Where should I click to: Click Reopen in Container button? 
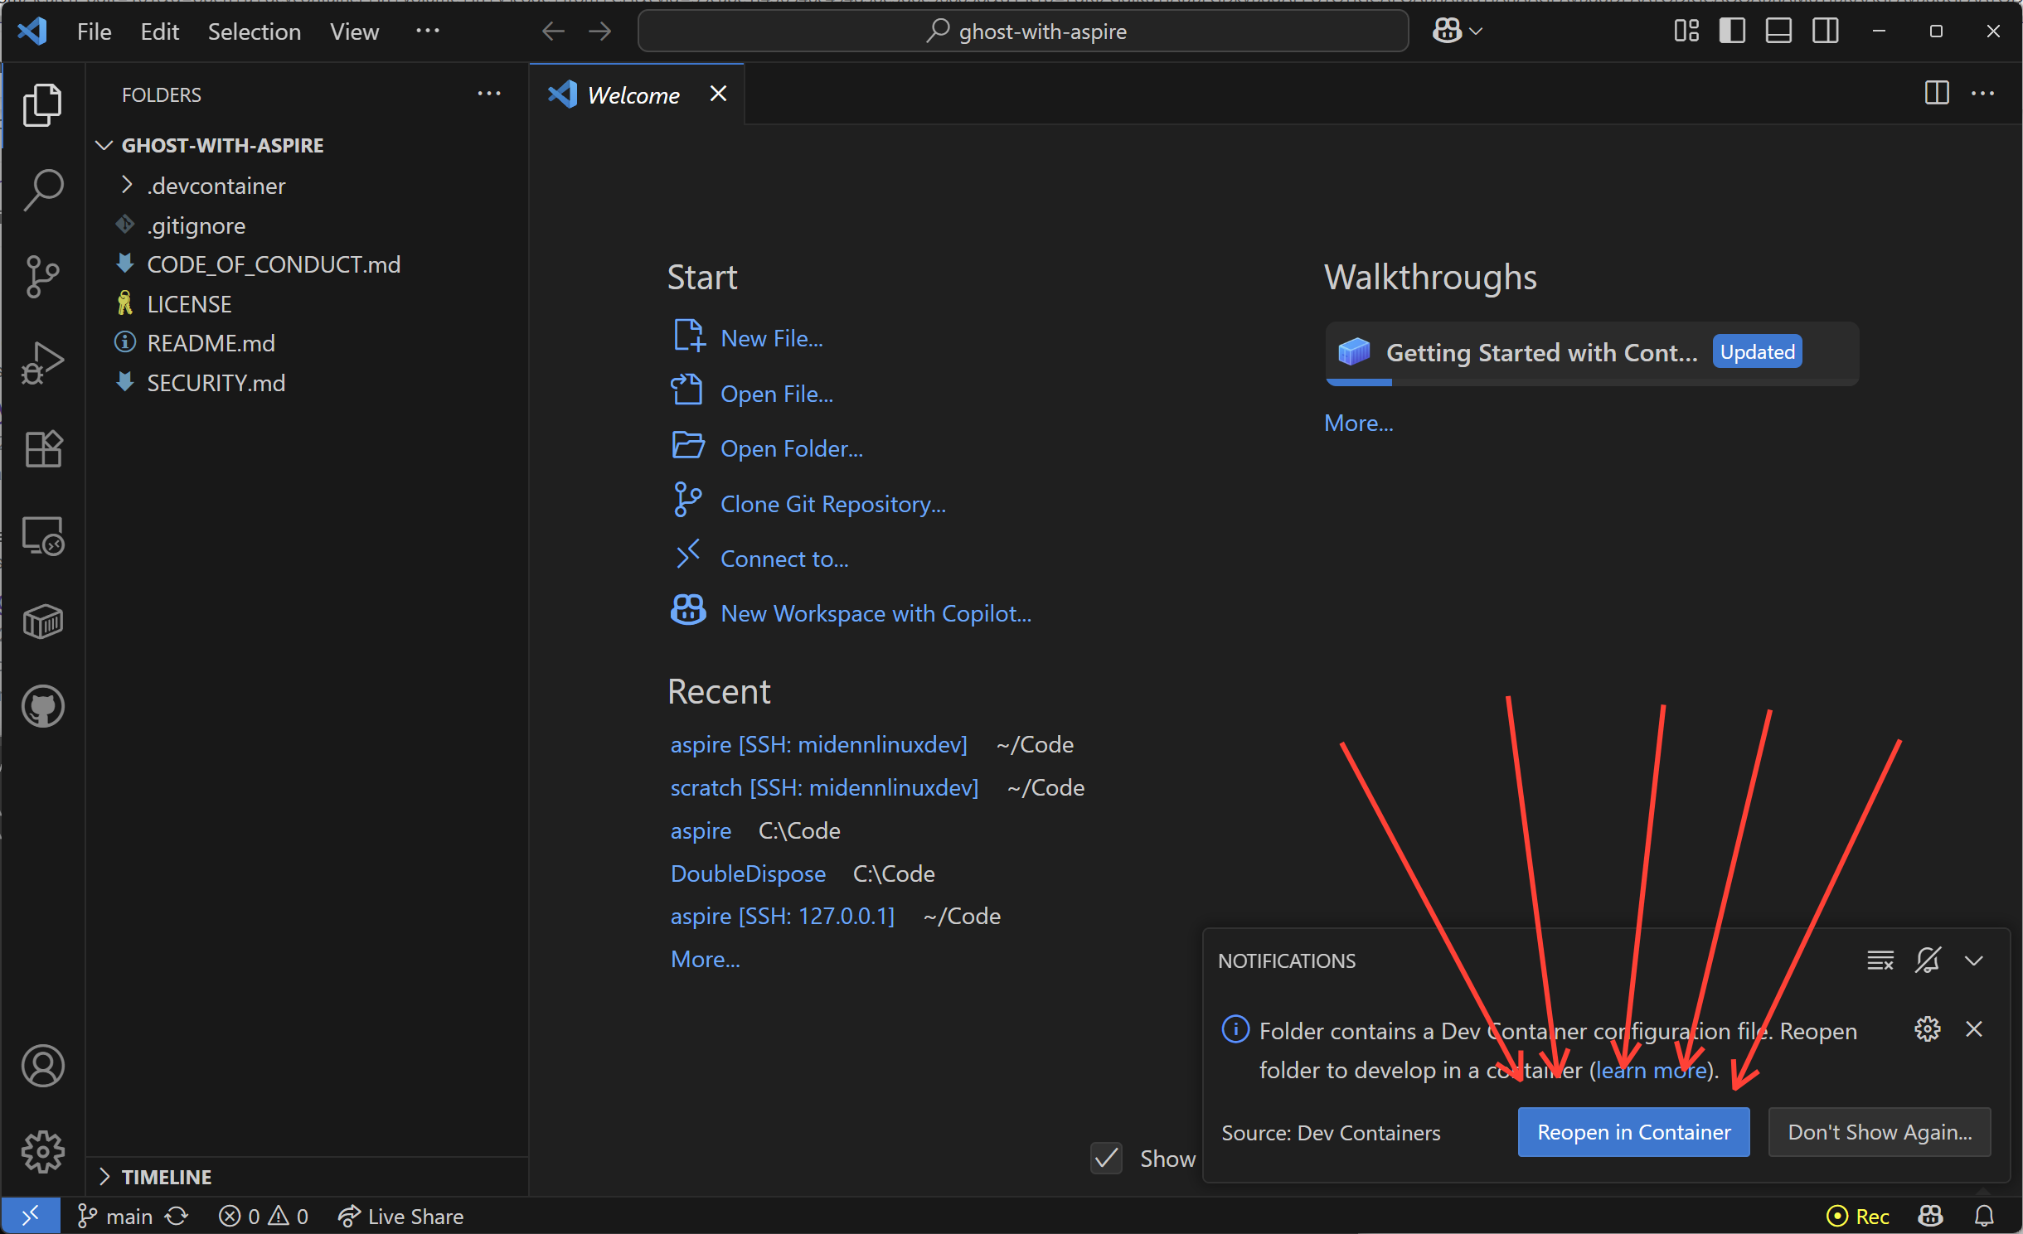pos(1633,1132)
